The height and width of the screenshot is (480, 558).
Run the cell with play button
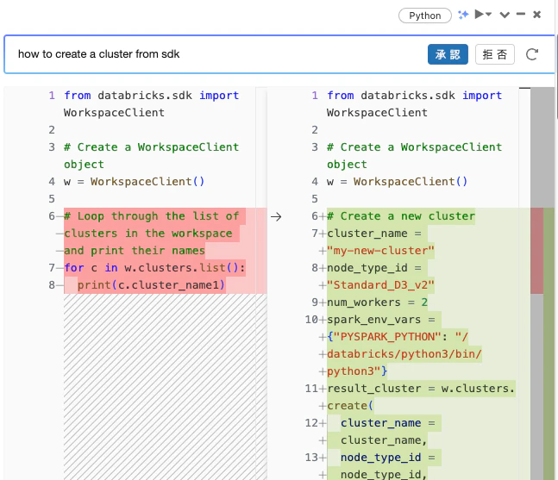point(479,15)
